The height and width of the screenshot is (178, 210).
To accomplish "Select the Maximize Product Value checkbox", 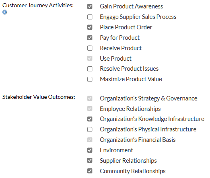I will click(x=90, y=79).
